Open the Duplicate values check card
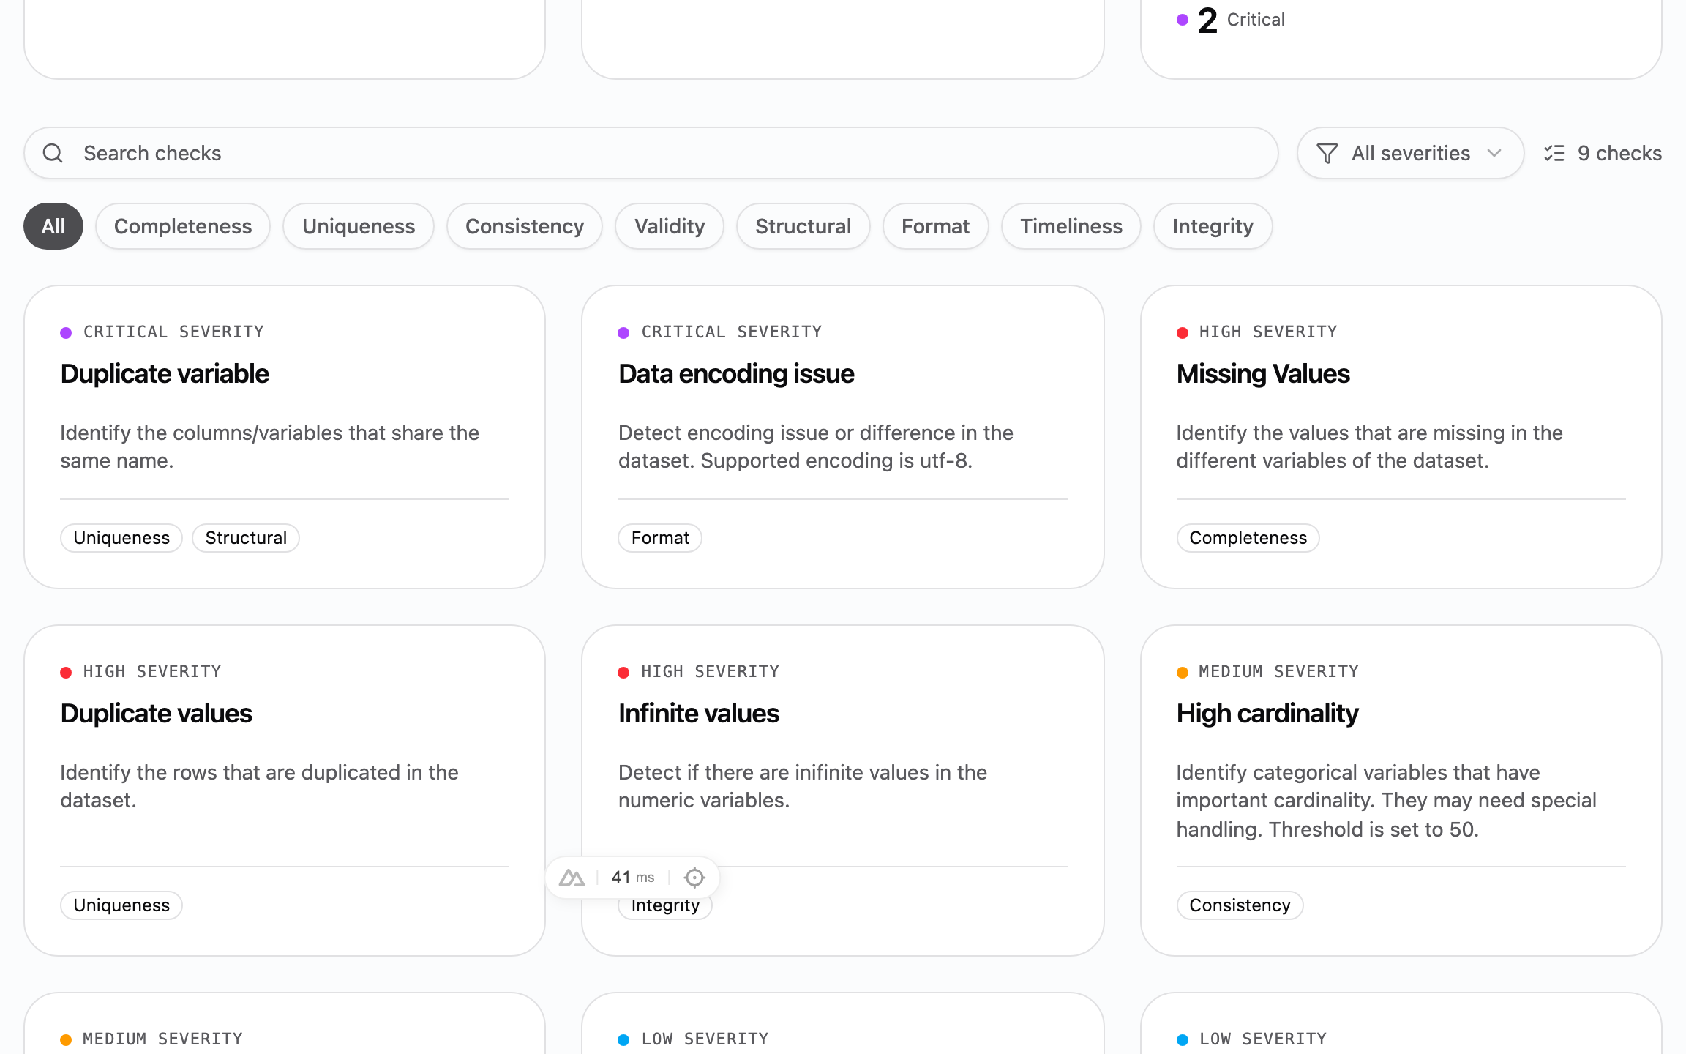 [x=285, y=790]
